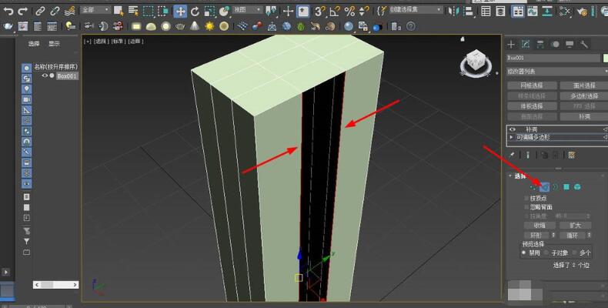Click the Configure Modifier Sets icon
The height and width of the screenshot is (308, 608).
click(571, 156)
